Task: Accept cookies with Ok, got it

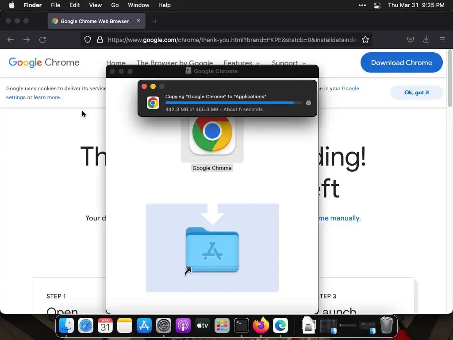Action: click(416, 93)
